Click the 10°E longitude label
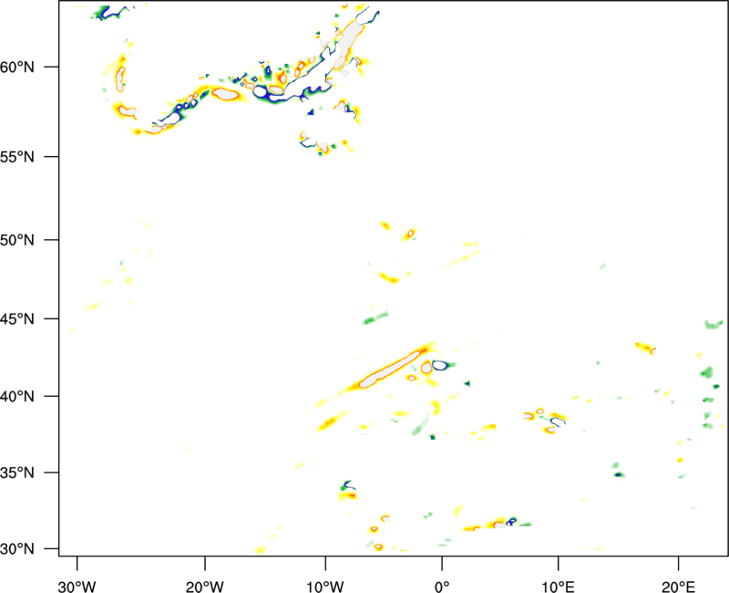729x593 pixels. pyautogui.click(x=558, y=587)
